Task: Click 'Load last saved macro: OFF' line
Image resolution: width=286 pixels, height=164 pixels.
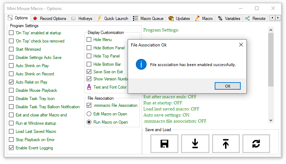Action: [x=171, y=109]
